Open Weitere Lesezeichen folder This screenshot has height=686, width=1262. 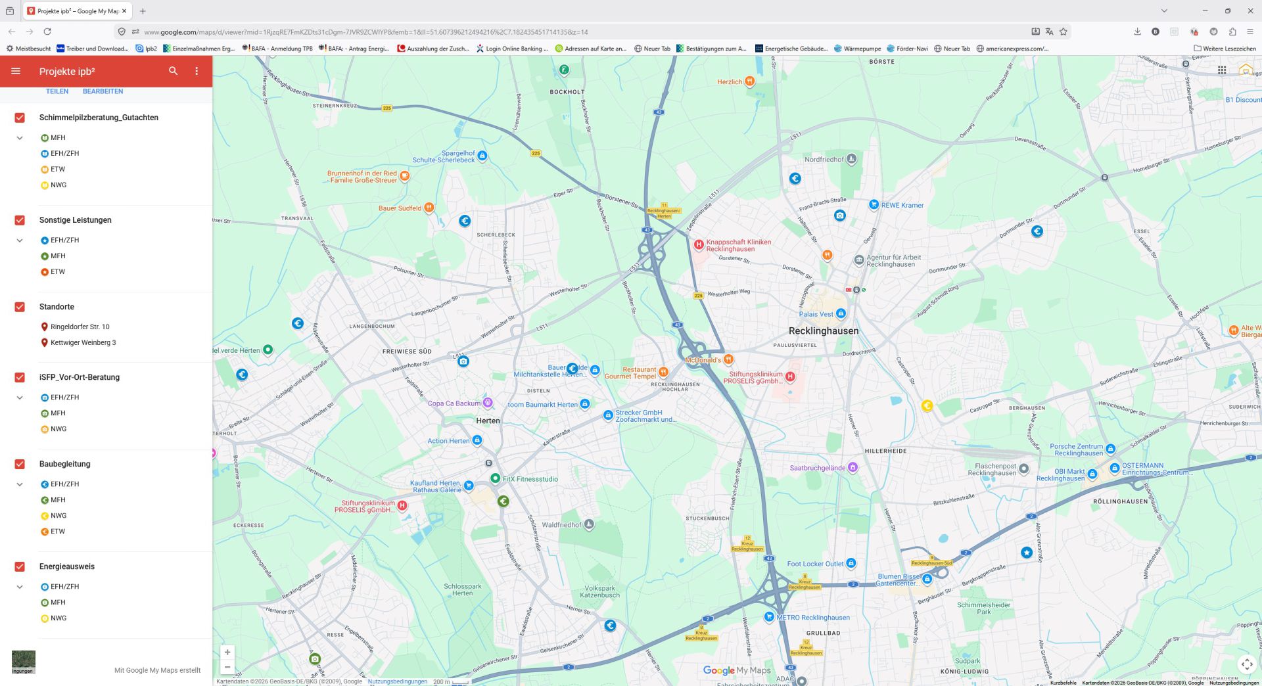[x=1225, y=49]
